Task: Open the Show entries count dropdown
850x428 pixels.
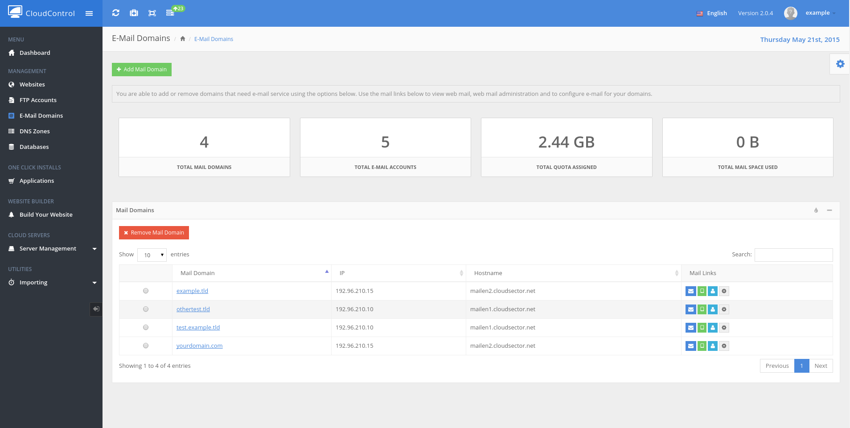Action: pyautogui.click(x=152, y=255)
